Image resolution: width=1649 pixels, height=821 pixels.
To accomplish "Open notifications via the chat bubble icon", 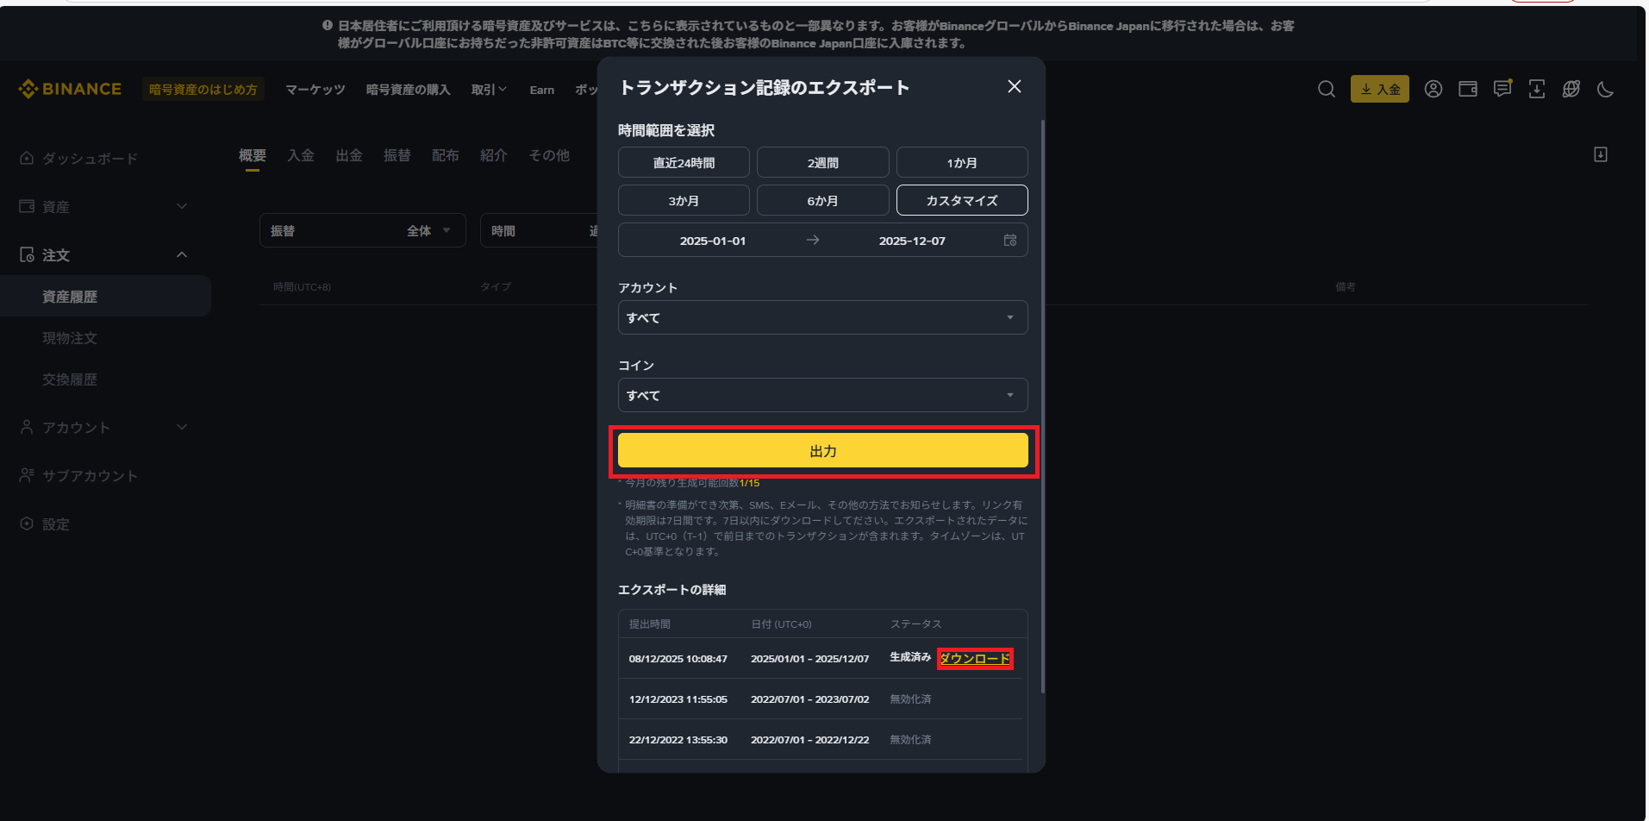I will pyautogui.click(x=1502, y=89).
